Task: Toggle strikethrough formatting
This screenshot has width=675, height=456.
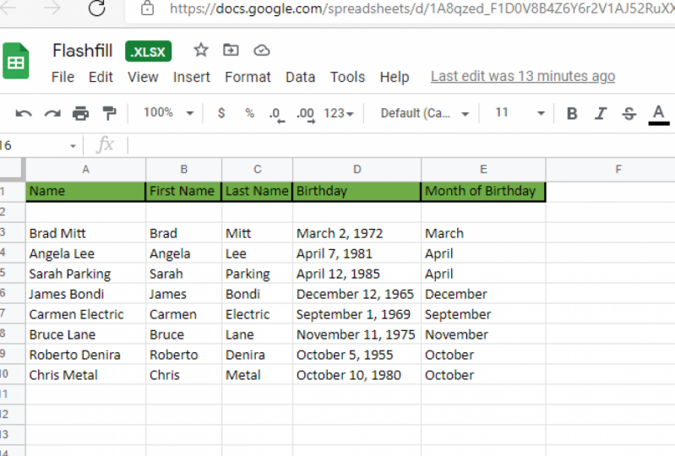Action: pyautogui.click(x=629, y=113)
